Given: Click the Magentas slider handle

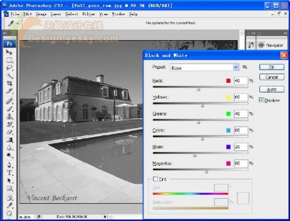Looking at the screenshot, I should [206, 172].
